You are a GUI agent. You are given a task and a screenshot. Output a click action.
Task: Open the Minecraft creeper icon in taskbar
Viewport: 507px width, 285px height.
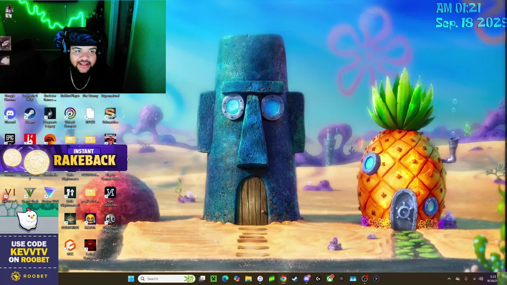213,279
